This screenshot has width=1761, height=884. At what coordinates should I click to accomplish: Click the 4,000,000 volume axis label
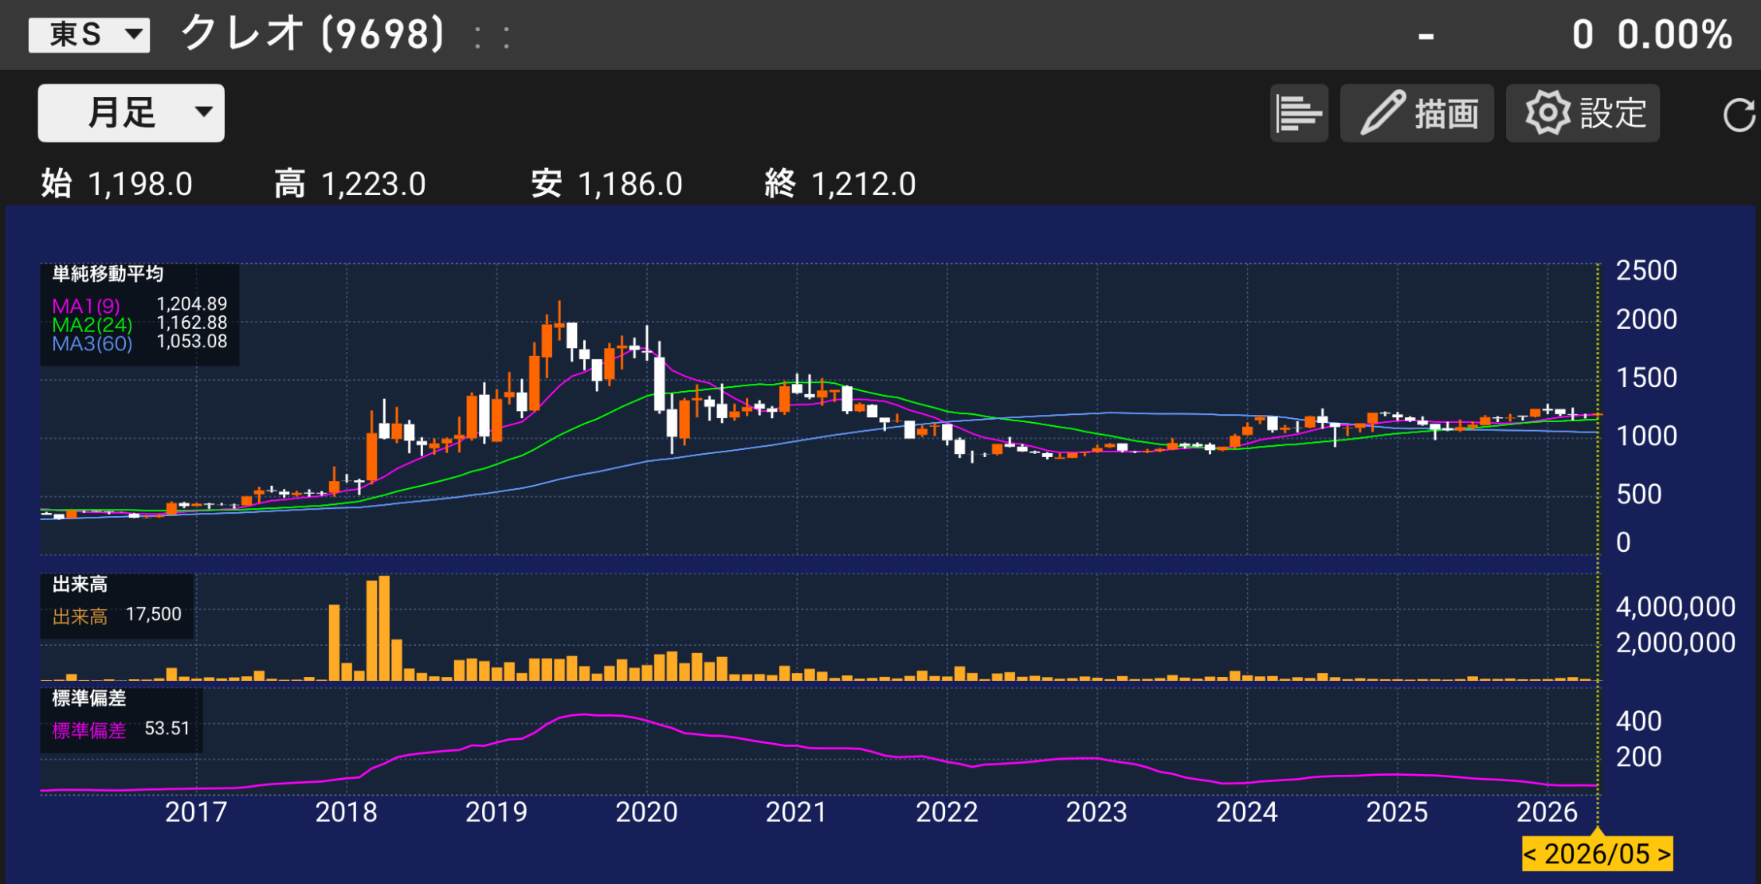[1675, 607]
